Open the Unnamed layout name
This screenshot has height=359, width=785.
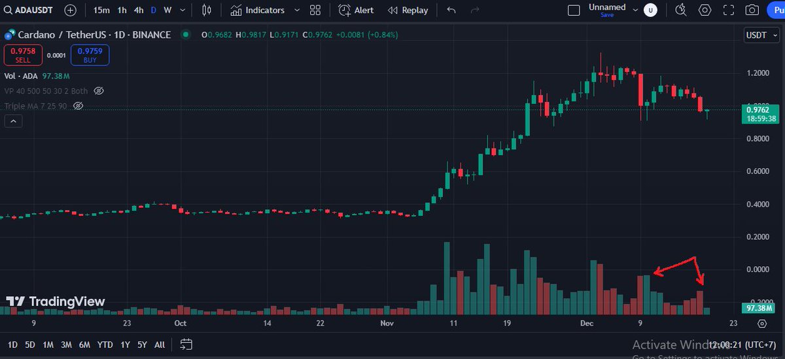point(606,7)
